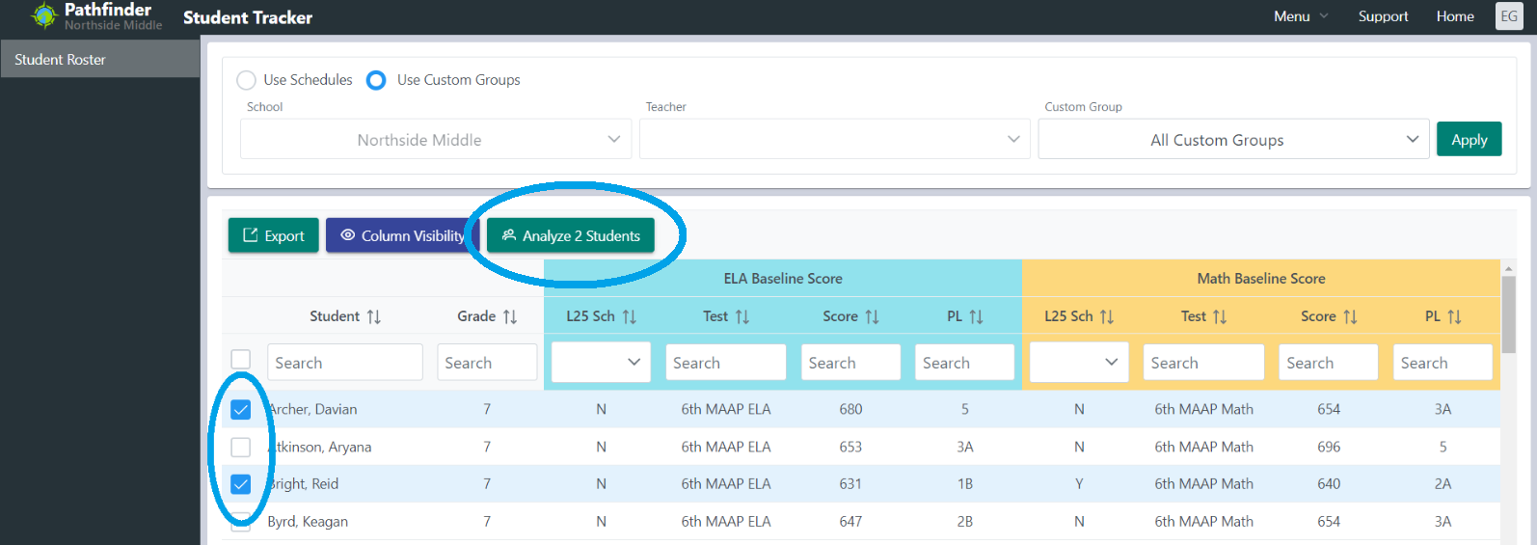Expand the Menu dropdown in header
The image size is (1537, 545).
click(1301, 16)
